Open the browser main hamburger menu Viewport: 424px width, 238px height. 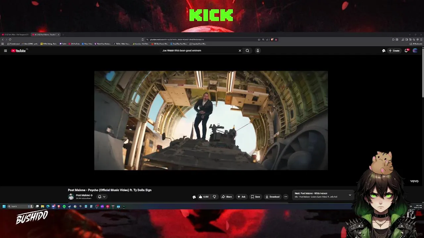tap(421, 39)
